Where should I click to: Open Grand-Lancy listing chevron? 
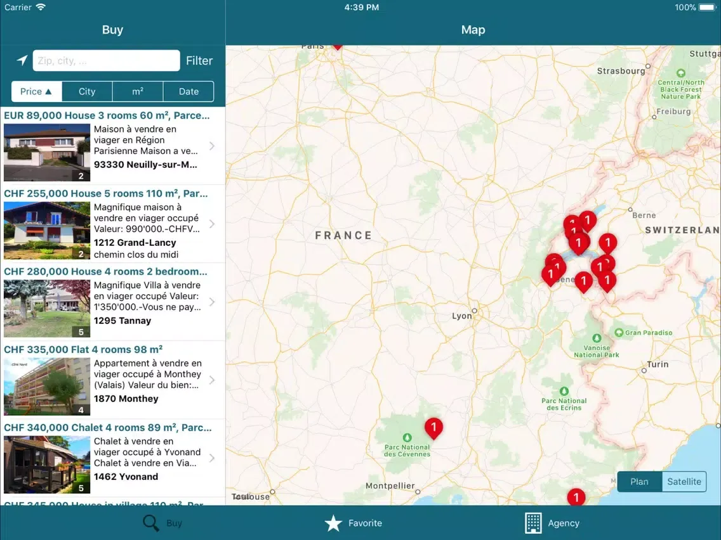(212, 224)
